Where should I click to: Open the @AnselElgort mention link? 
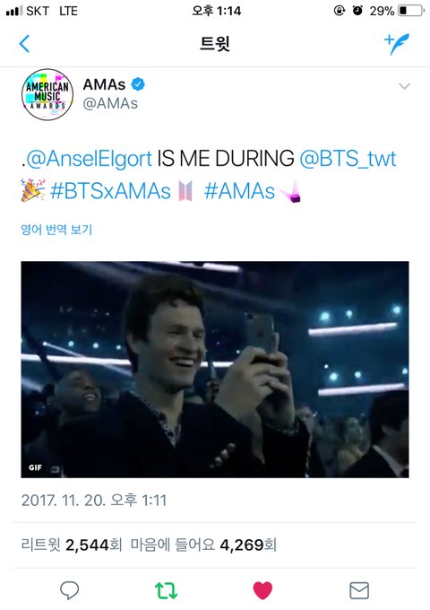pos(89,159)
